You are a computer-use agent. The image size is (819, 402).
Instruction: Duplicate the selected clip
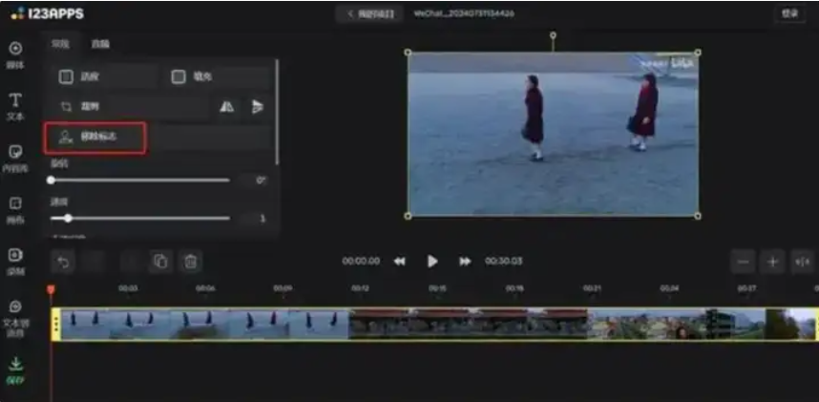pos(160,261)
